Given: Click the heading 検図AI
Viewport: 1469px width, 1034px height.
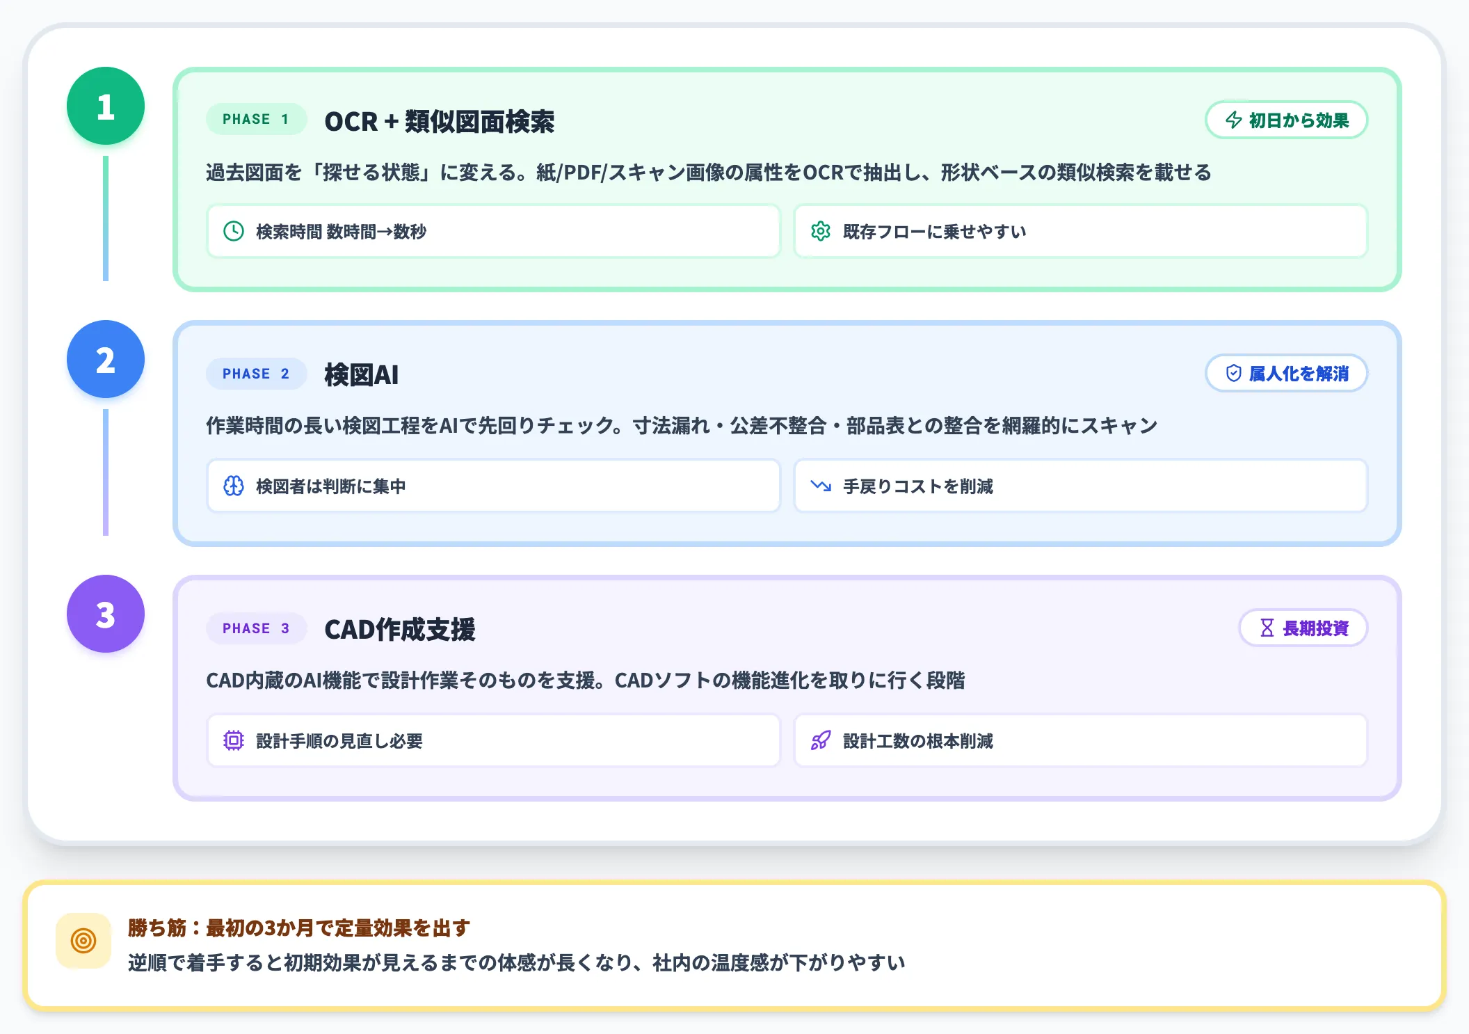Looking at the screenshot, I should [x=362, y=375].
